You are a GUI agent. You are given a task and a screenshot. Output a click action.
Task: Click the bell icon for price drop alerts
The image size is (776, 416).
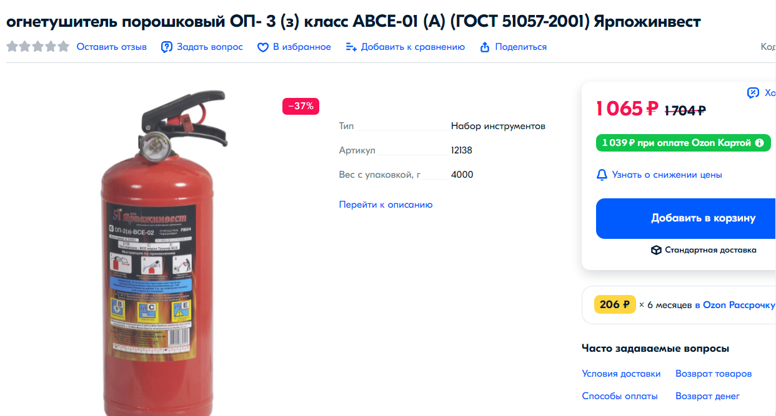pos(602,175)
